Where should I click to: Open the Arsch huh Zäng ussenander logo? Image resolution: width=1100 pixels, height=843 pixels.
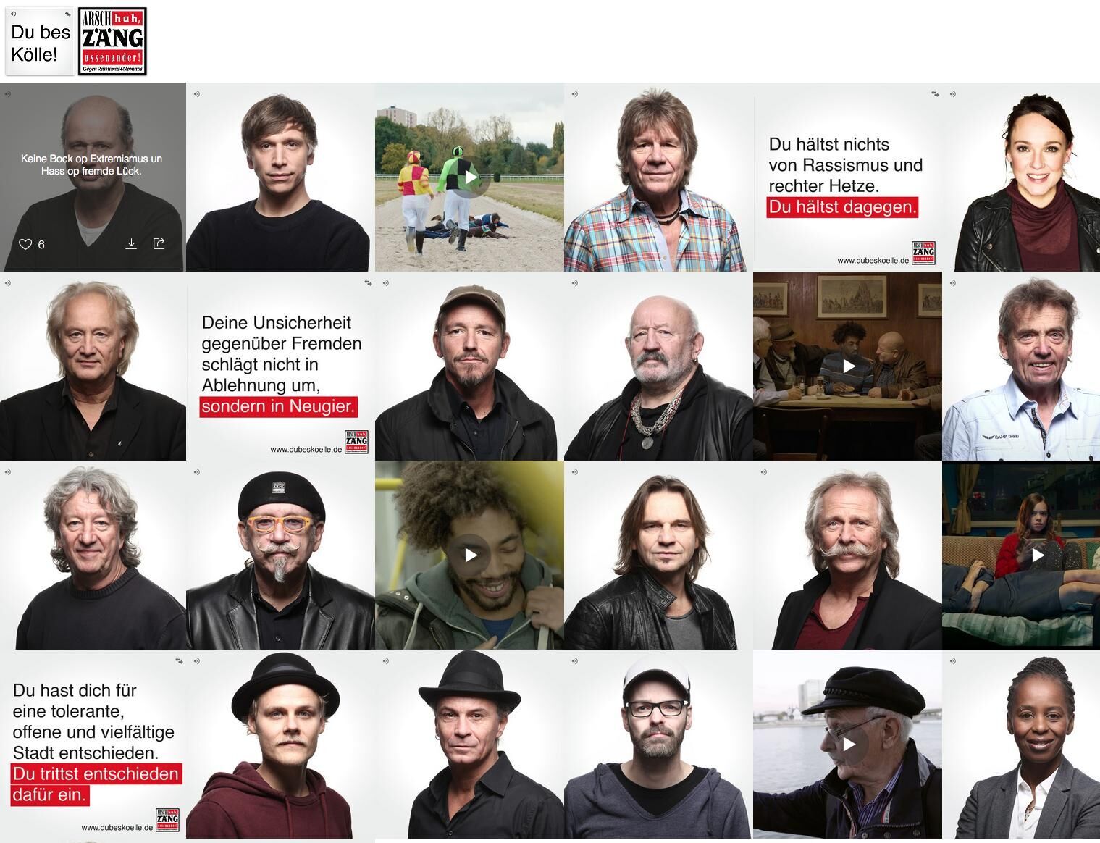pos(112,41)
